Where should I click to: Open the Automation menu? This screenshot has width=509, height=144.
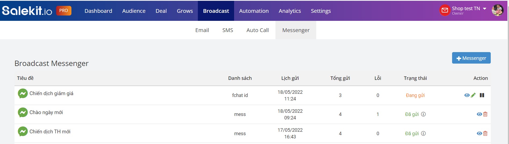(x=254, y=11)
